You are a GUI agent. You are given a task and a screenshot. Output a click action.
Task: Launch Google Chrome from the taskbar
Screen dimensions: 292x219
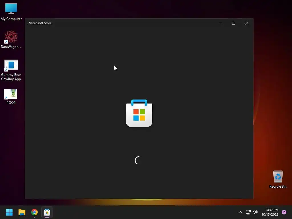coord(35,212)
